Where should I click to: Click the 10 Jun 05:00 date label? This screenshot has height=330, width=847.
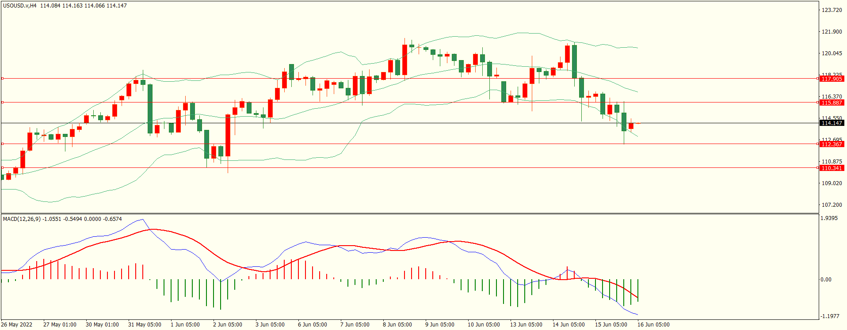pos(484,325)
